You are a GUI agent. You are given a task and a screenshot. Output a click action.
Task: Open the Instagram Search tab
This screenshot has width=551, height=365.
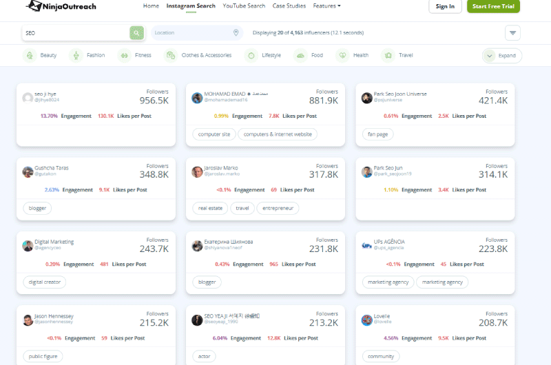pos(191,6)
